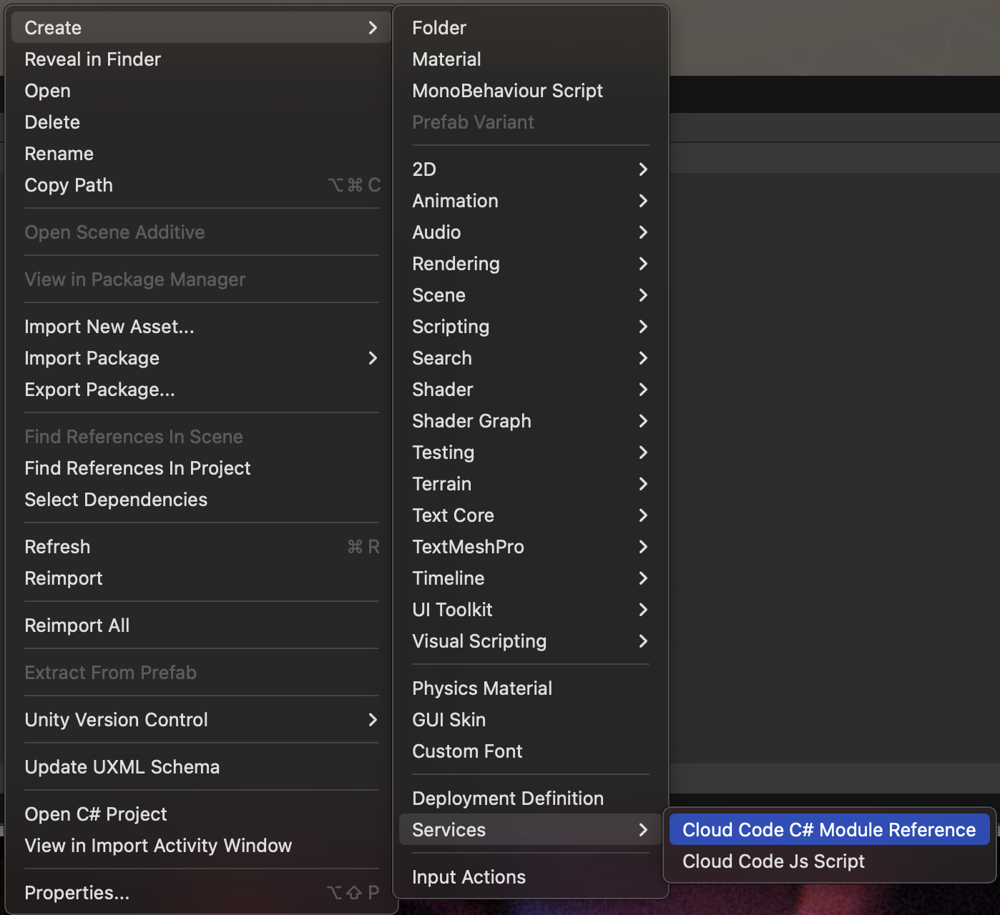
Task: Choose Import New Asset…
Action: 109,327
